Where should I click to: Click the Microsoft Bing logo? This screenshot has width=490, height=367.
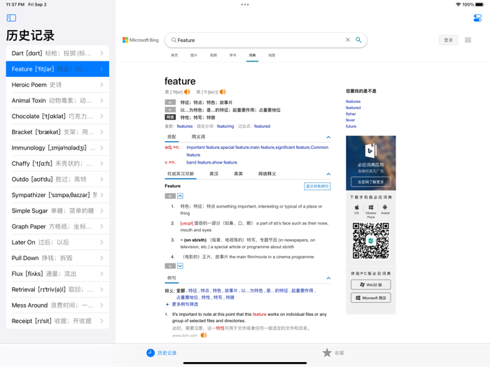point(141,40)
